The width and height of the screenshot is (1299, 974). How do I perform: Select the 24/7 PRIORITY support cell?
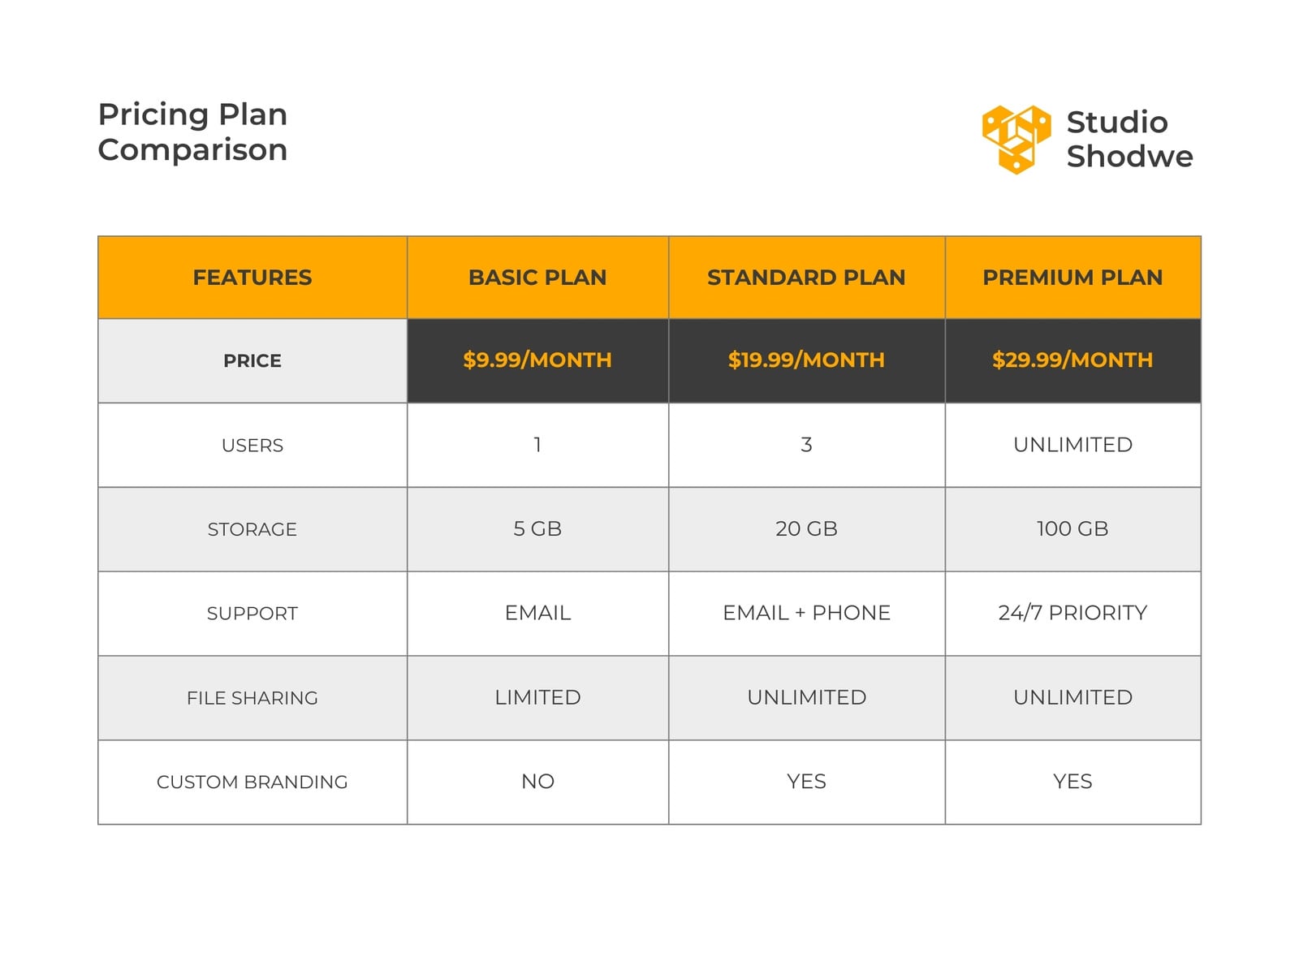click(1072, 614)
